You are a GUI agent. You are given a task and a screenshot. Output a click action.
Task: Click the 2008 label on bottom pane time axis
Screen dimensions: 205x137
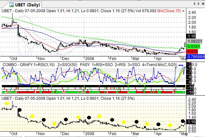click(90, 134)
